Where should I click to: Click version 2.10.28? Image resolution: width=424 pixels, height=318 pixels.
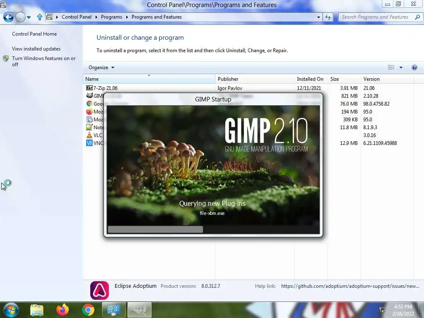pos(371,96)
